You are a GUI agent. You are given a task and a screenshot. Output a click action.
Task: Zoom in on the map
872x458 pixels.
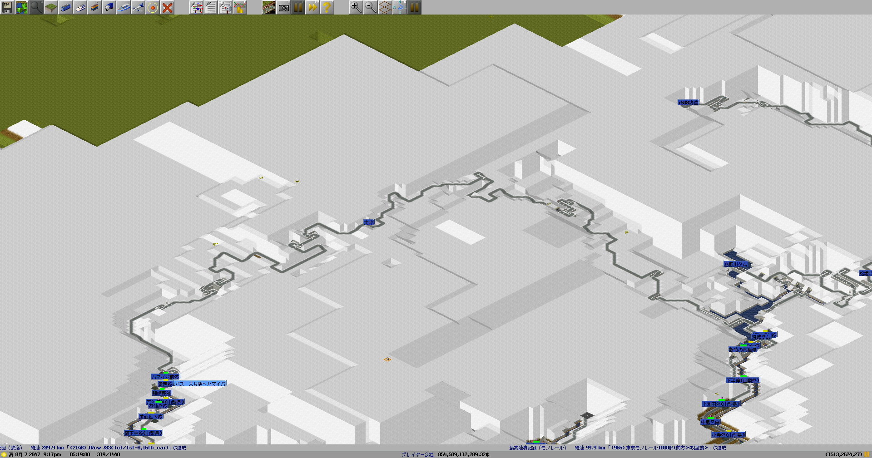coord(356,7)
